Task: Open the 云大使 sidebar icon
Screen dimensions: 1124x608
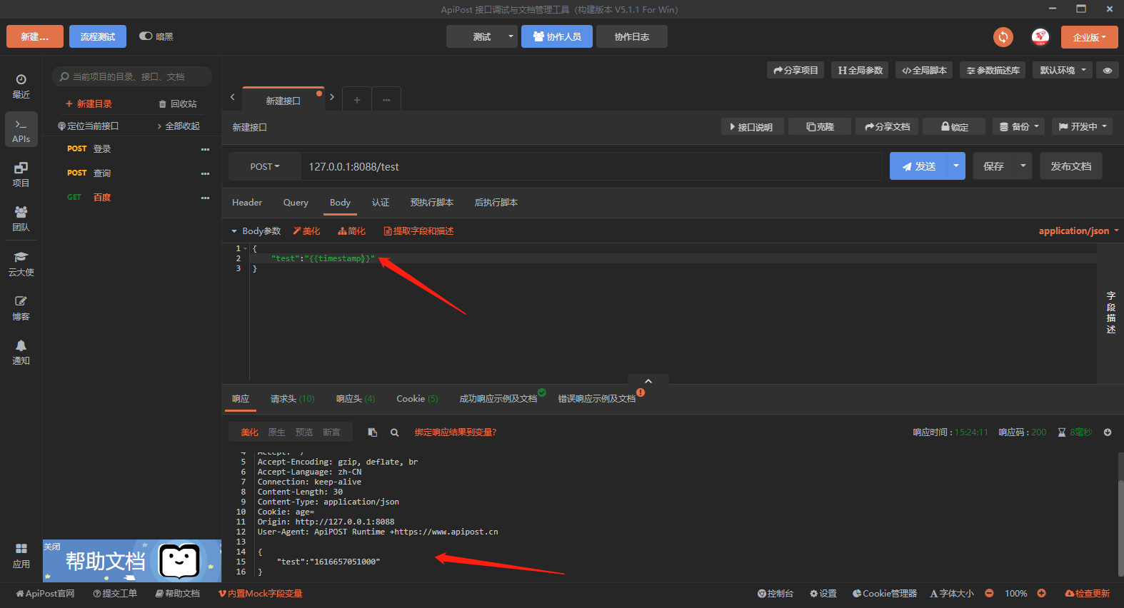Action: [x=21, y=263]
